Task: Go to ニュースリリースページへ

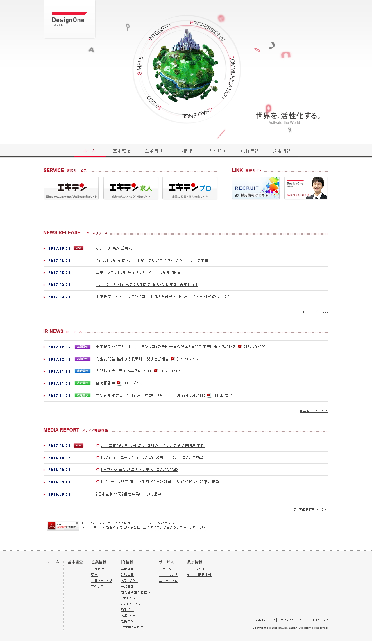Action: pyautogui.click(x=310, y=312)
